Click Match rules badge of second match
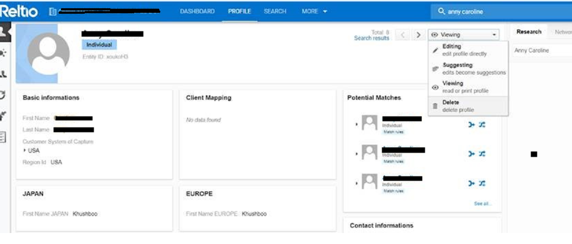Image resolution: width=572 pixels, height=244 pixels. (x=393, y=161)
